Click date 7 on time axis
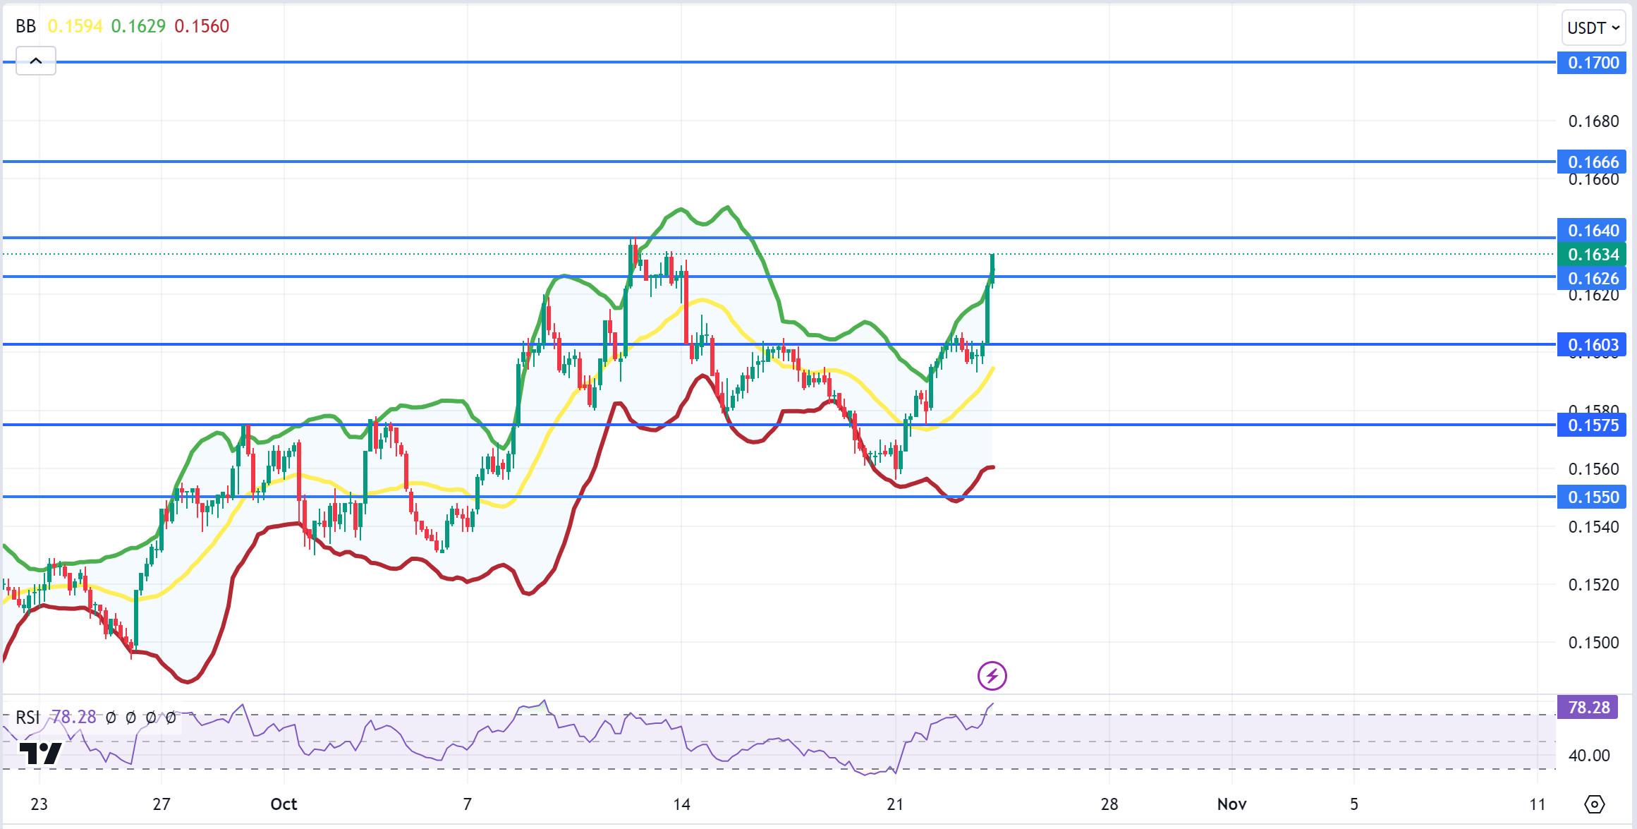Image resolution: width=1637 pixels, height=829 pixels. (467, 804)
